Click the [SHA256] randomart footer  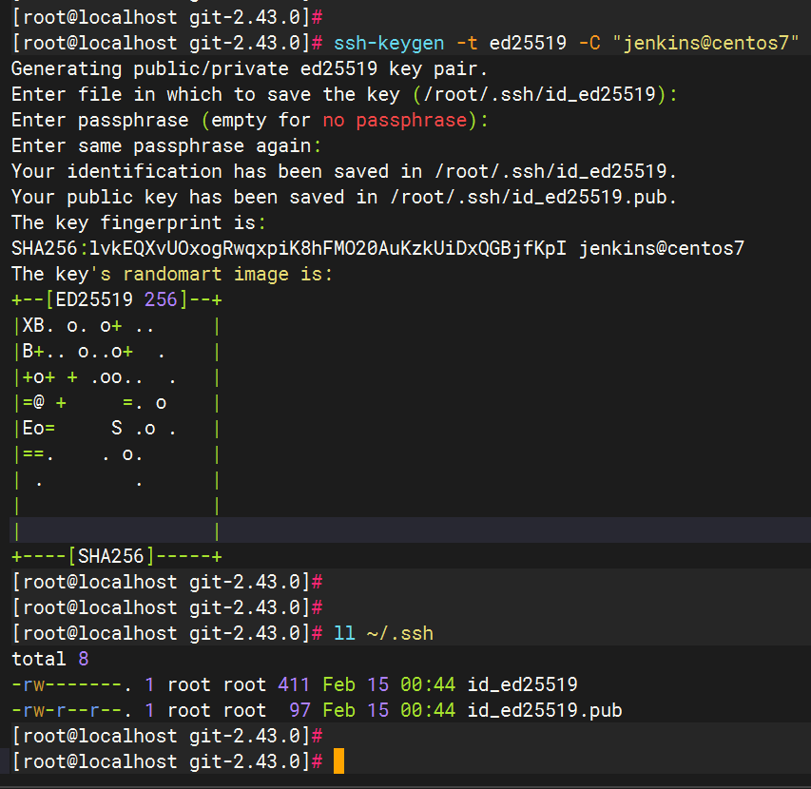(x=117, y=557)
